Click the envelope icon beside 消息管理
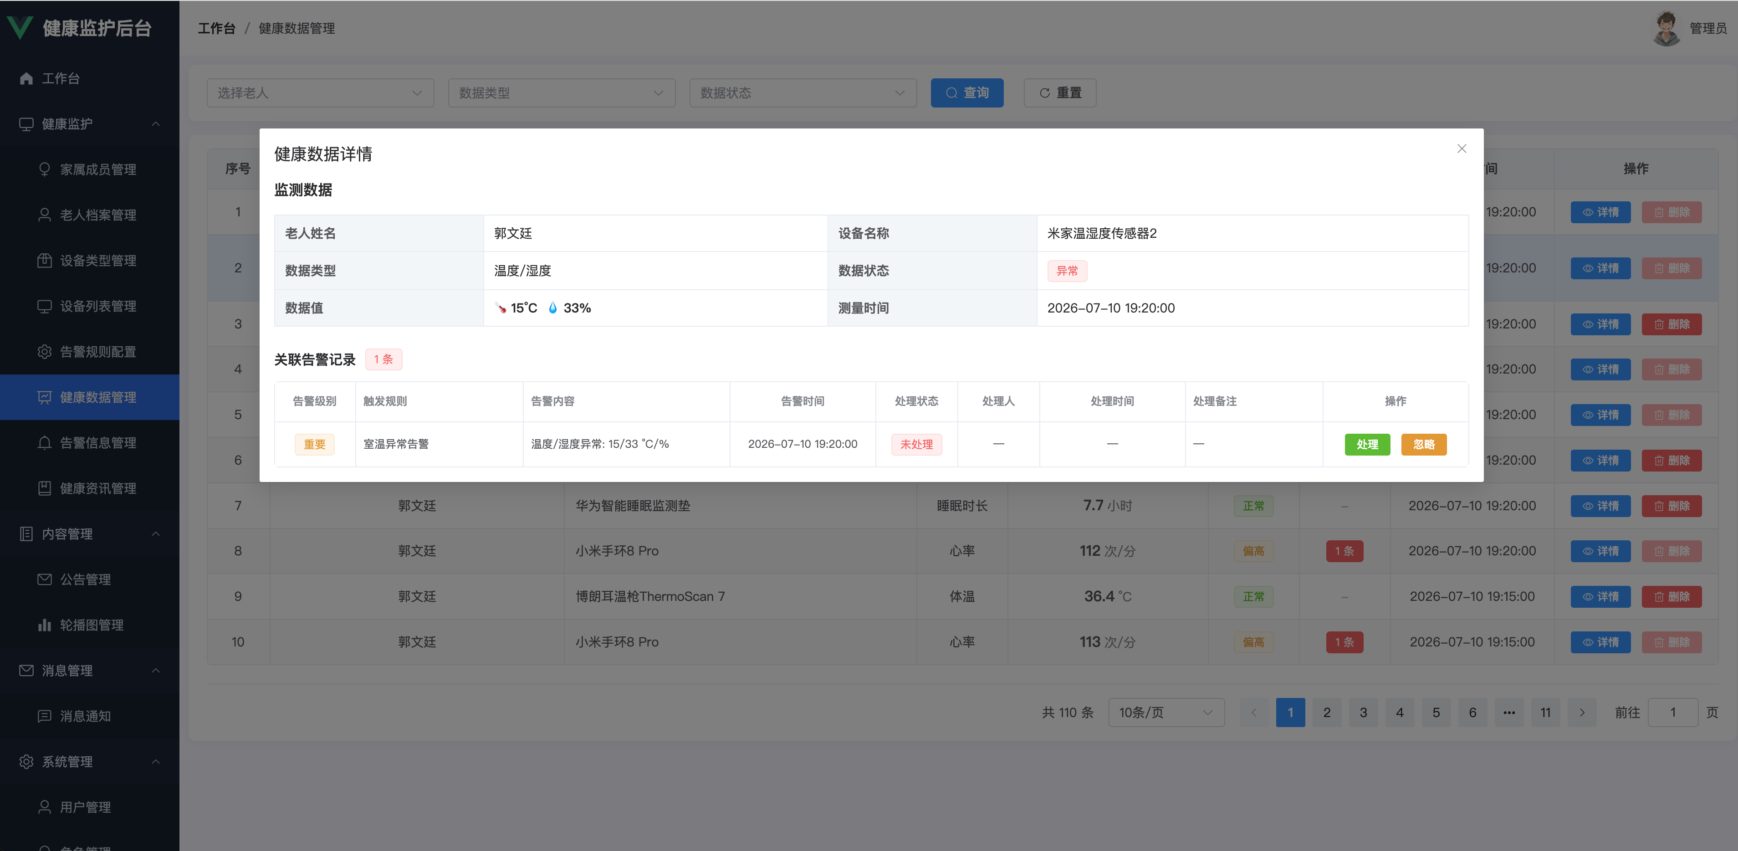 [26, 671]
